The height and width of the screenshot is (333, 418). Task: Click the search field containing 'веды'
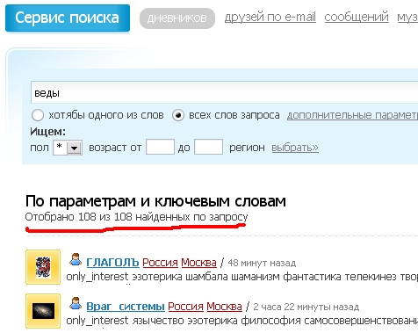click(x=224, y=92)
